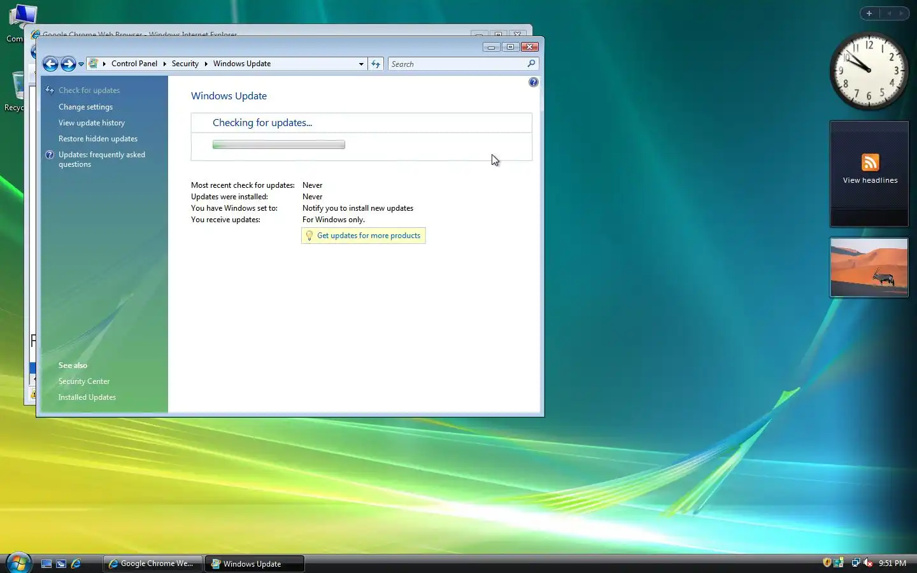Click Switch between windows quick launch icon
The height and width of the screenshot is (573, 917).
61,563
